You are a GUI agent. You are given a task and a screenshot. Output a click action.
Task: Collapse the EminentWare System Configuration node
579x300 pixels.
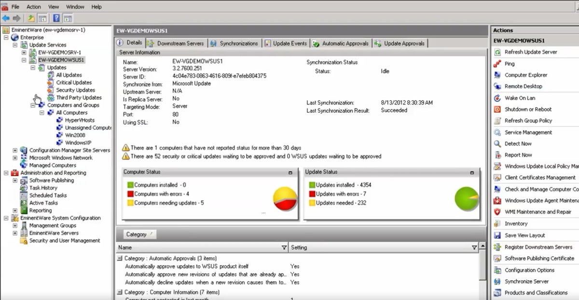[6, 218]
